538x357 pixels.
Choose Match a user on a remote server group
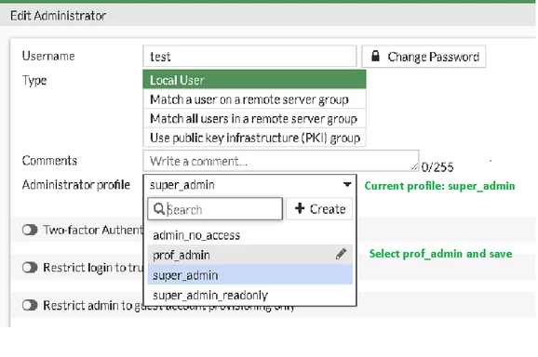pyautogui.click(x=254, y=99)
